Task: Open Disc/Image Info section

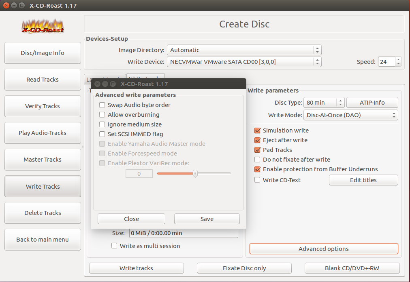Action: pos(43,53)
